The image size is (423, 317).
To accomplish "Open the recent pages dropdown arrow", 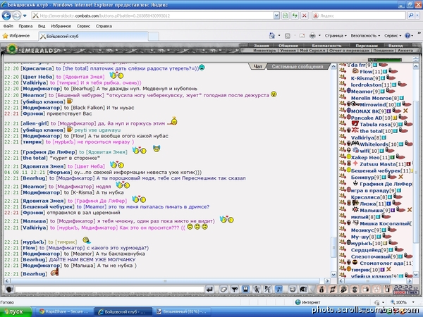I will [x=25, y=15].
